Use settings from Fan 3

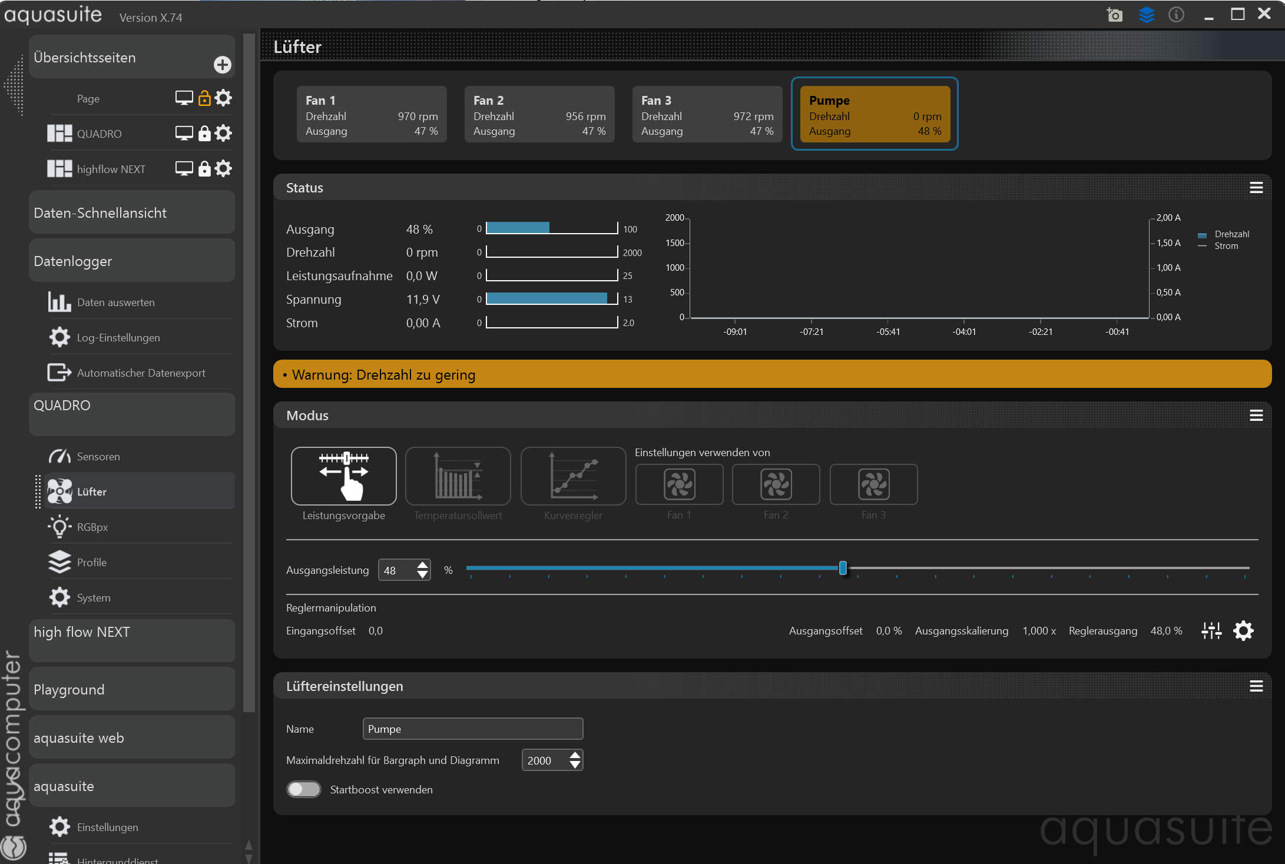pos(874,484)
